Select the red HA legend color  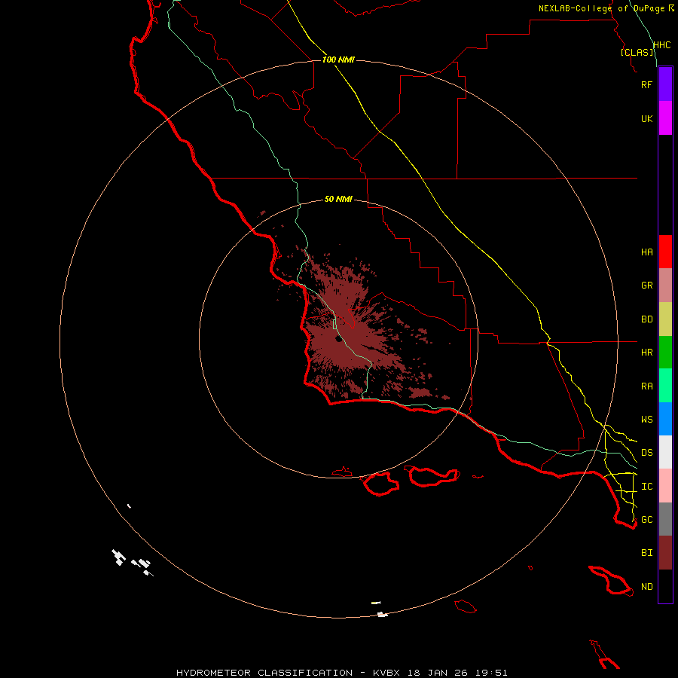[x=665, y=252]
